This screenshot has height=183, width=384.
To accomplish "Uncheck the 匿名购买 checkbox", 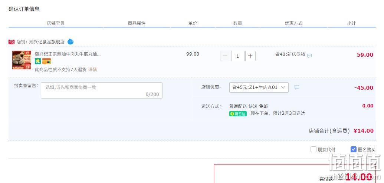I will [353, 149].
